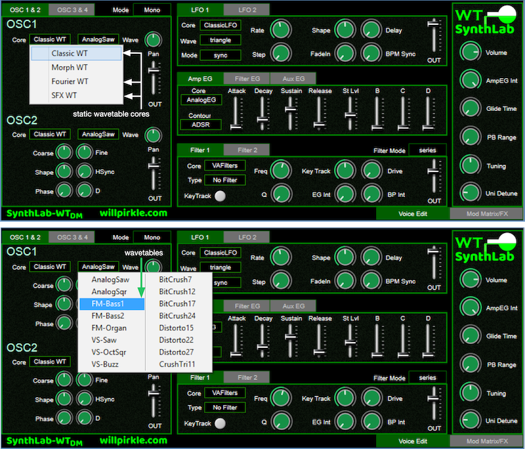
Task: Click the OSC1 Coarse knob
Action: tap(64, 286)
